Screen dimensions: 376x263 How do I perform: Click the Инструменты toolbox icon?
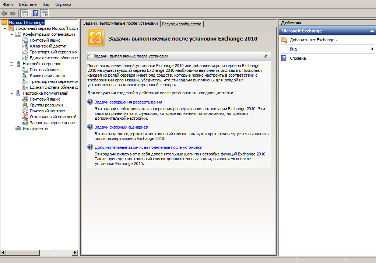(x=18, y=129)
